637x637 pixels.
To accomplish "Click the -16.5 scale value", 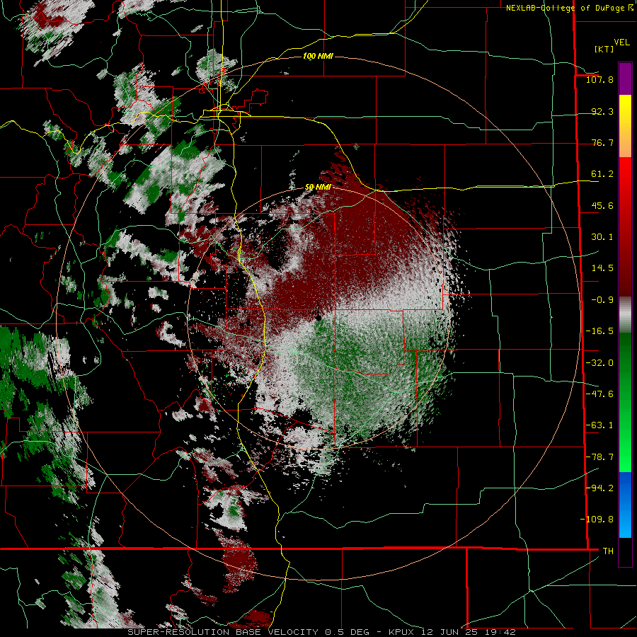I will 599,331.
